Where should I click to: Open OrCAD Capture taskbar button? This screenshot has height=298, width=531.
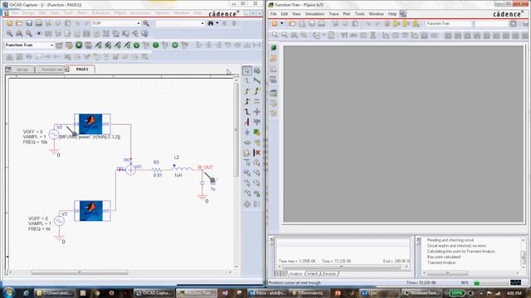tap(154, 293)
